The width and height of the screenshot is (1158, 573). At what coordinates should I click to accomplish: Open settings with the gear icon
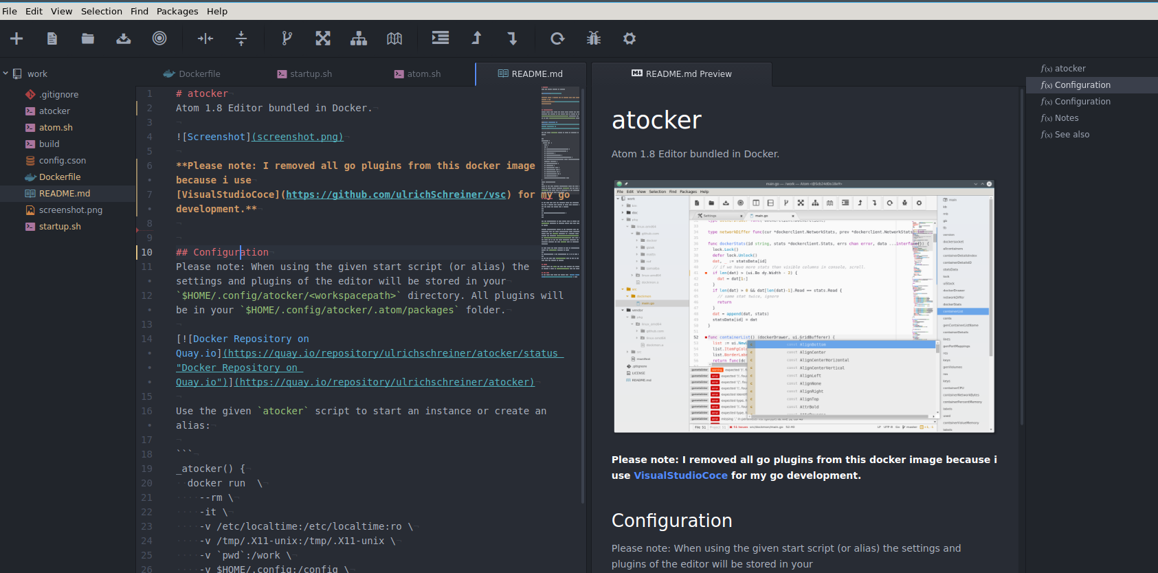coord(630,38)
